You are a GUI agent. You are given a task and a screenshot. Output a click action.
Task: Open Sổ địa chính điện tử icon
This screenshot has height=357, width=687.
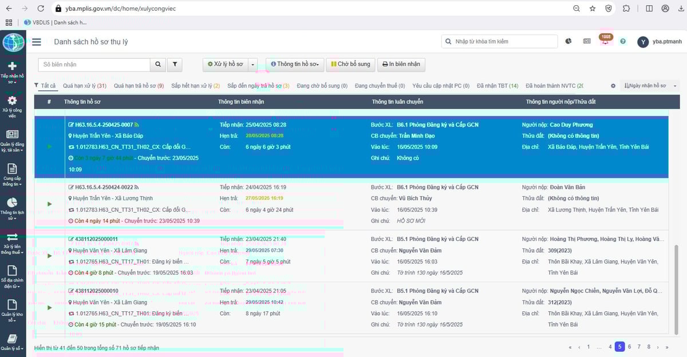point(13,271)
